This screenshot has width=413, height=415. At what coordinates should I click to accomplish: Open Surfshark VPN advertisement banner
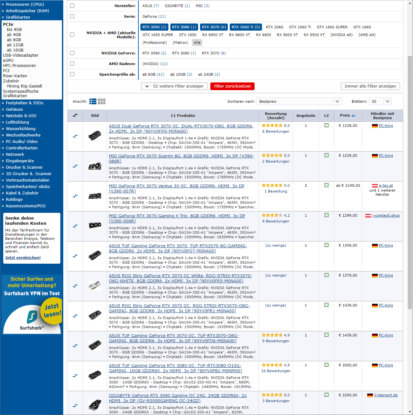pos(32,305)
